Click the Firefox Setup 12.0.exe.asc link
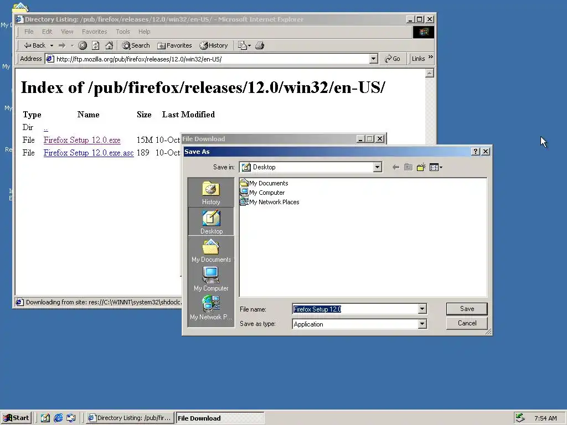Image resolution: width=567 pixels, height=425 pixels. point(89,153)
